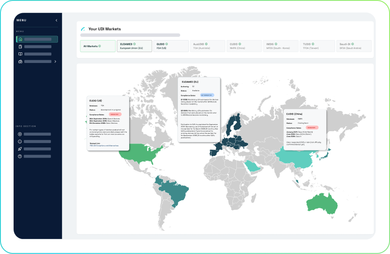Screen dimensions: 390x254
Task: Click the play icon in Info Section
Action: [20, 134]
